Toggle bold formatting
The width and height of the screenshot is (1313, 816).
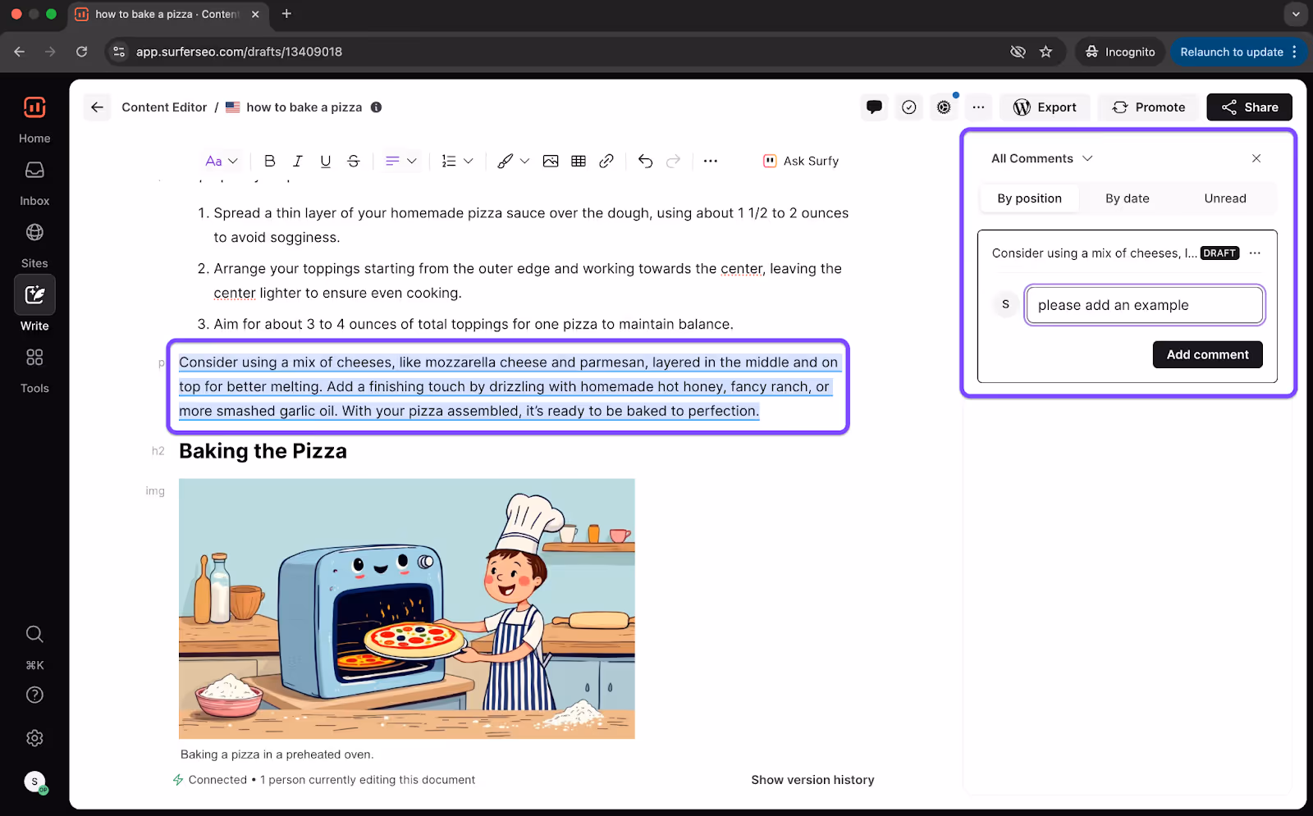[269, 161]
